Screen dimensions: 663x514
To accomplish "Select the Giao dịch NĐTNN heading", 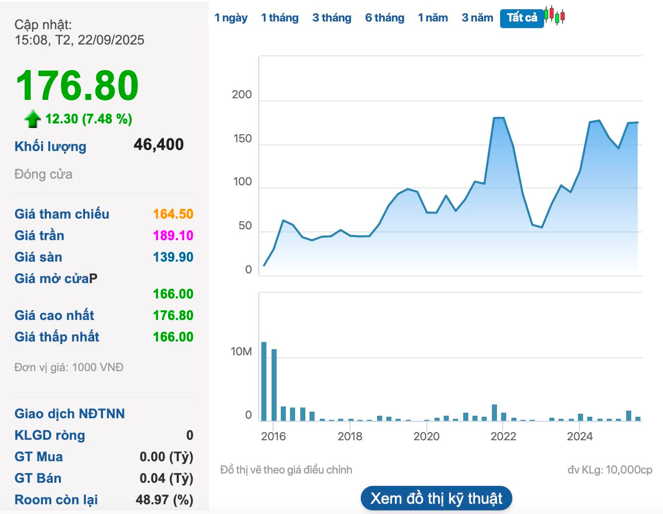I will [70, 414].
